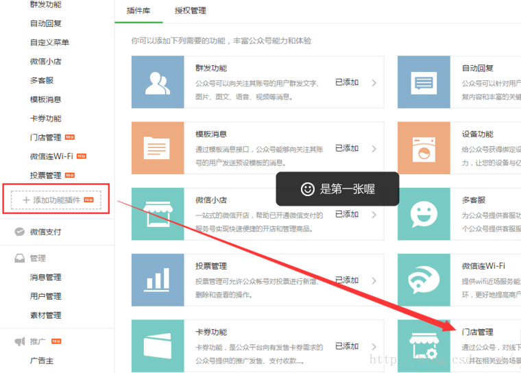The height and width of the screenshot is (373, 521).
Task: Click the 设备功能 washing machine icon tile
Action: [x=424, y=148]
